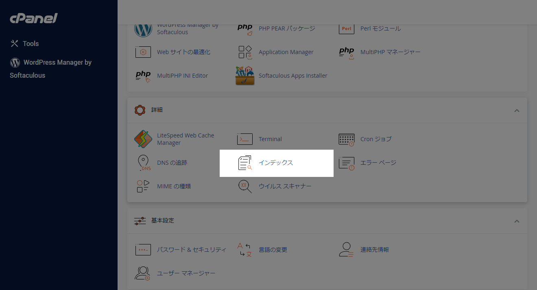Click the cPanel logo
537x290 pixels.
[33, 18]
